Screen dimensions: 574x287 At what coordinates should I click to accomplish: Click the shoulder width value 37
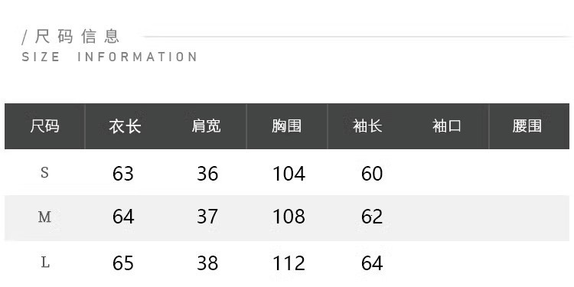click(207, 217)
